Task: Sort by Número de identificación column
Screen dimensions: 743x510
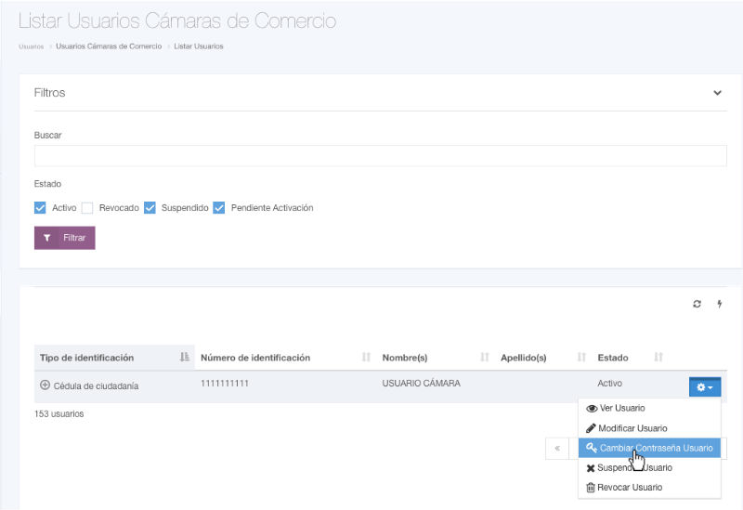Action: coord(366,358)
